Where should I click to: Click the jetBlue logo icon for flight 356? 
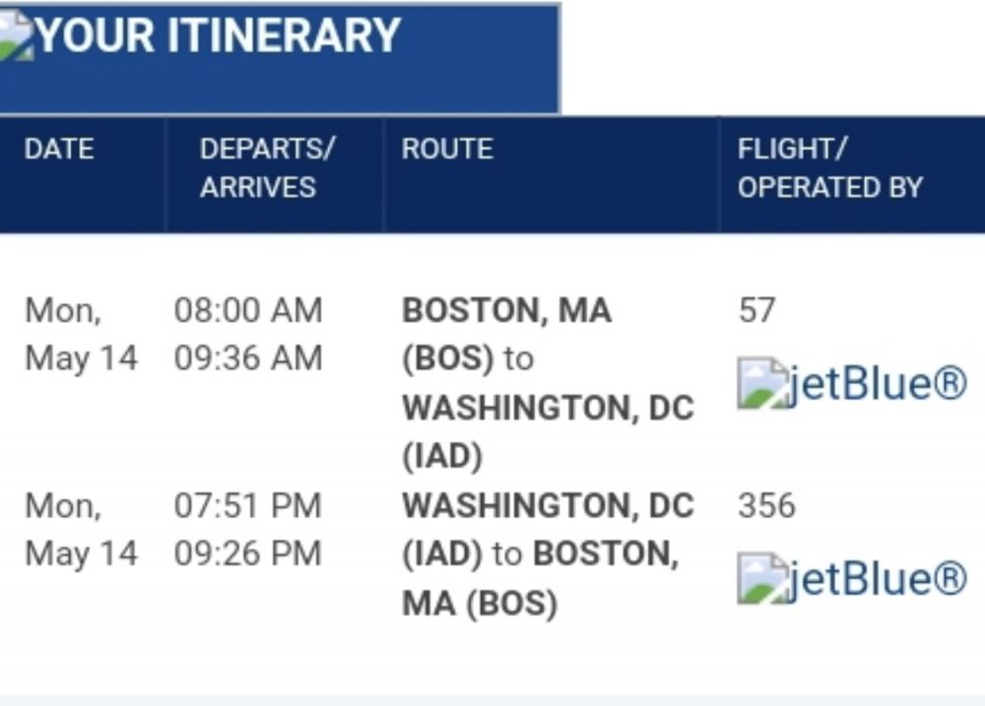(763, 578)
